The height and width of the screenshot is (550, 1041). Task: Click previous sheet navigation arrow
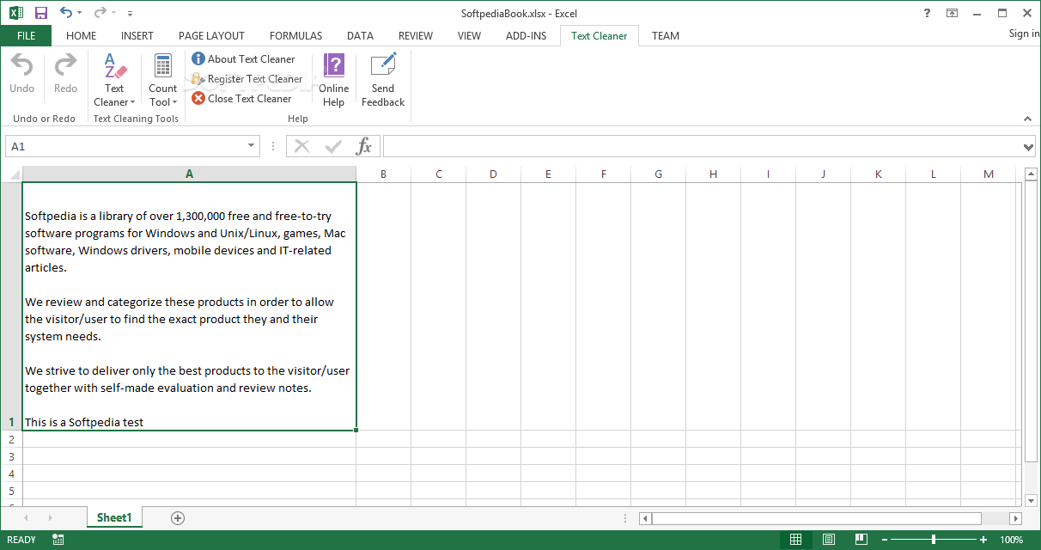(27, 517)
